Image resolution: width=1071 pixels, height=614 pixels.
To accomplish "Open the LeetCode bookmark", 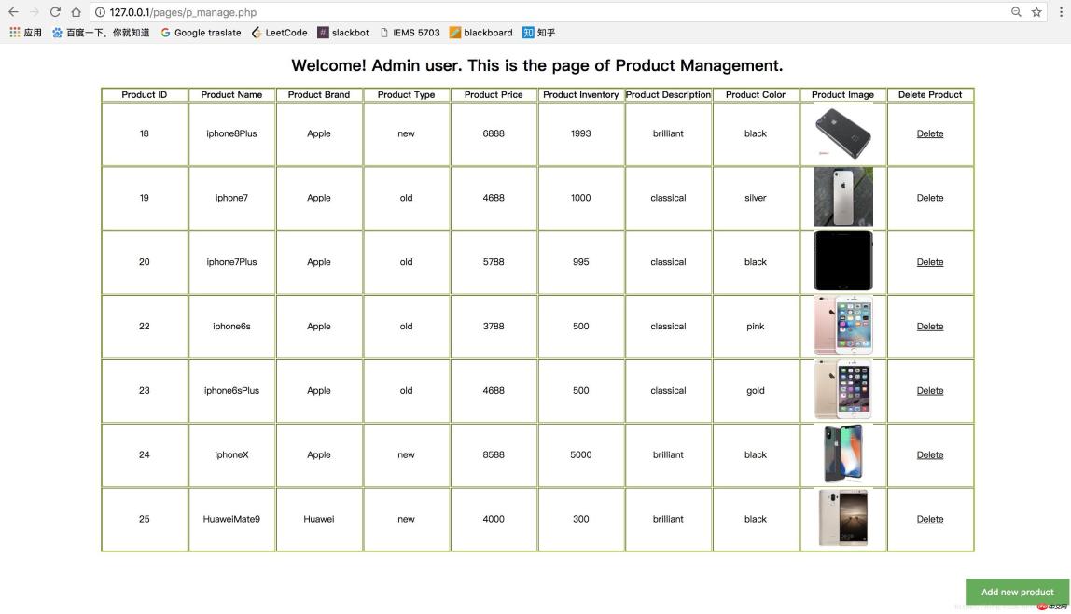I will pos(279,33).
